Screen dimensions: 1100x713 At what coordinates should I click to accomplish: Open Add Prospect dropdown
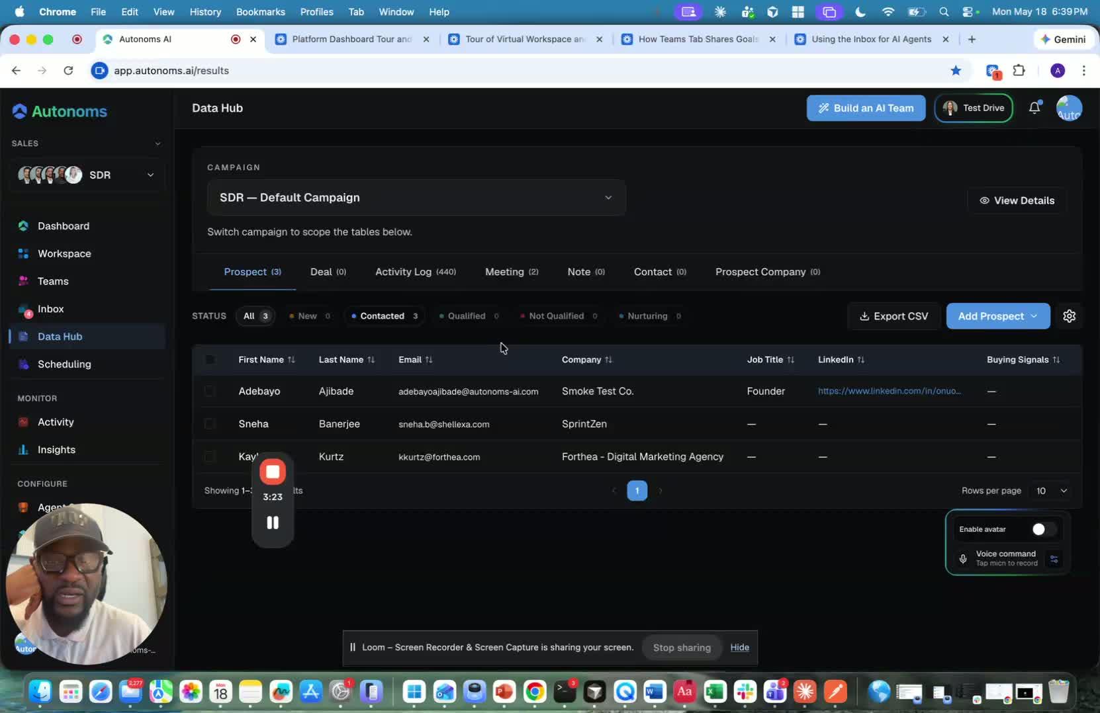click(x=997, y=316)
